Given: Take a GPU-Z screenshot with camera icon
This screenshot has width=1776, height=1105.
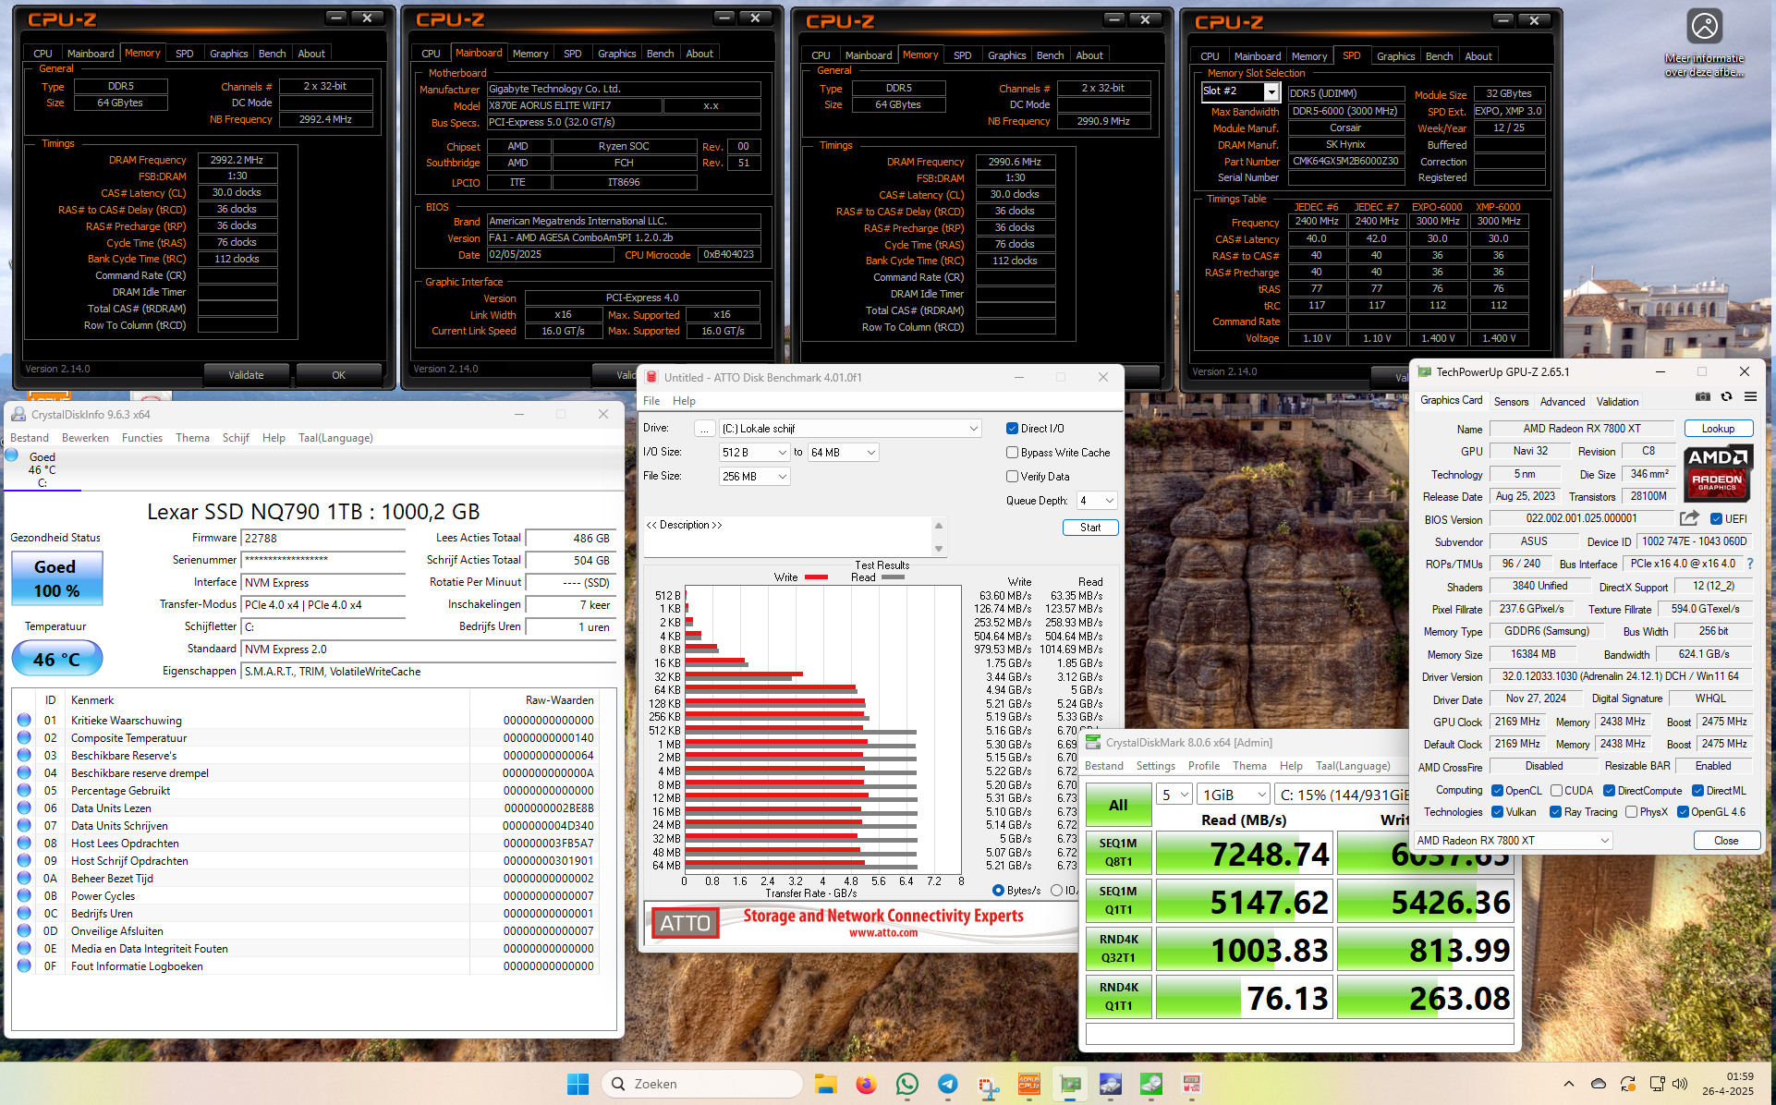Looking at the screenshot, I should (x=1703, y=397).
